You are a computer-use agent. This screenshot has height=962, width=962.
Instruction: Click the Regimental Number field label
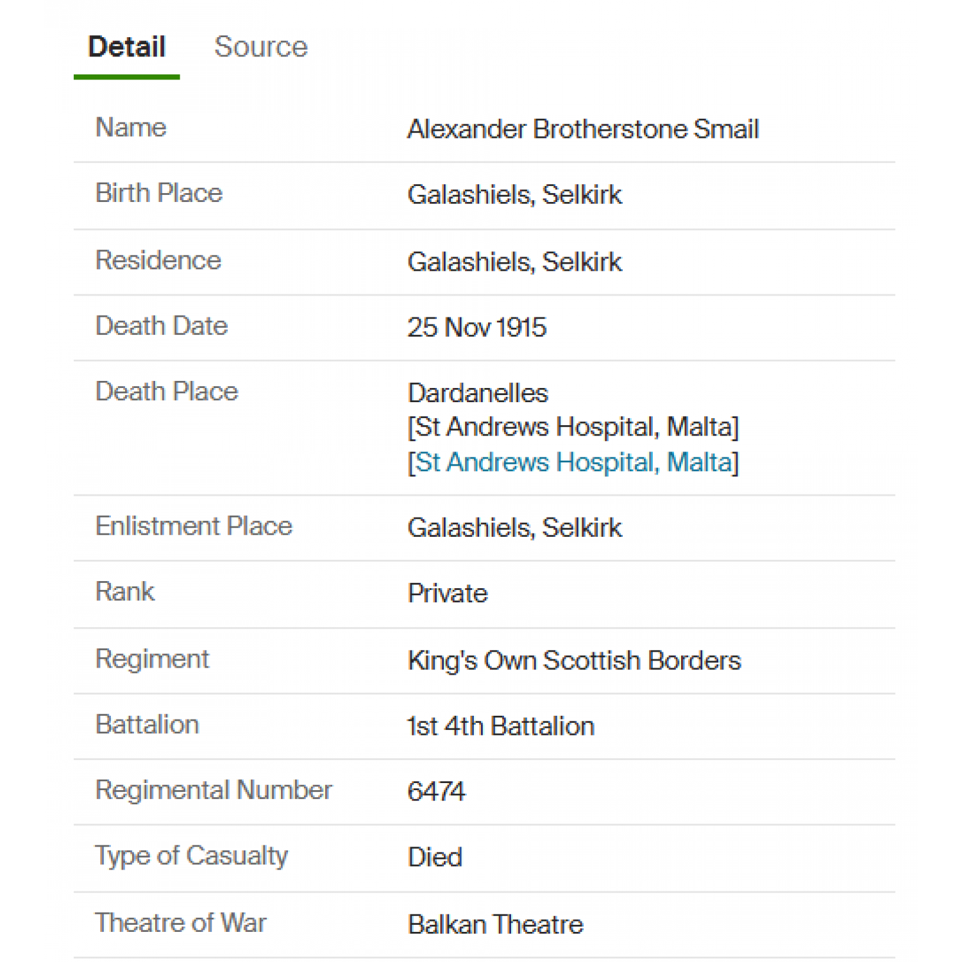pos(214,790)
